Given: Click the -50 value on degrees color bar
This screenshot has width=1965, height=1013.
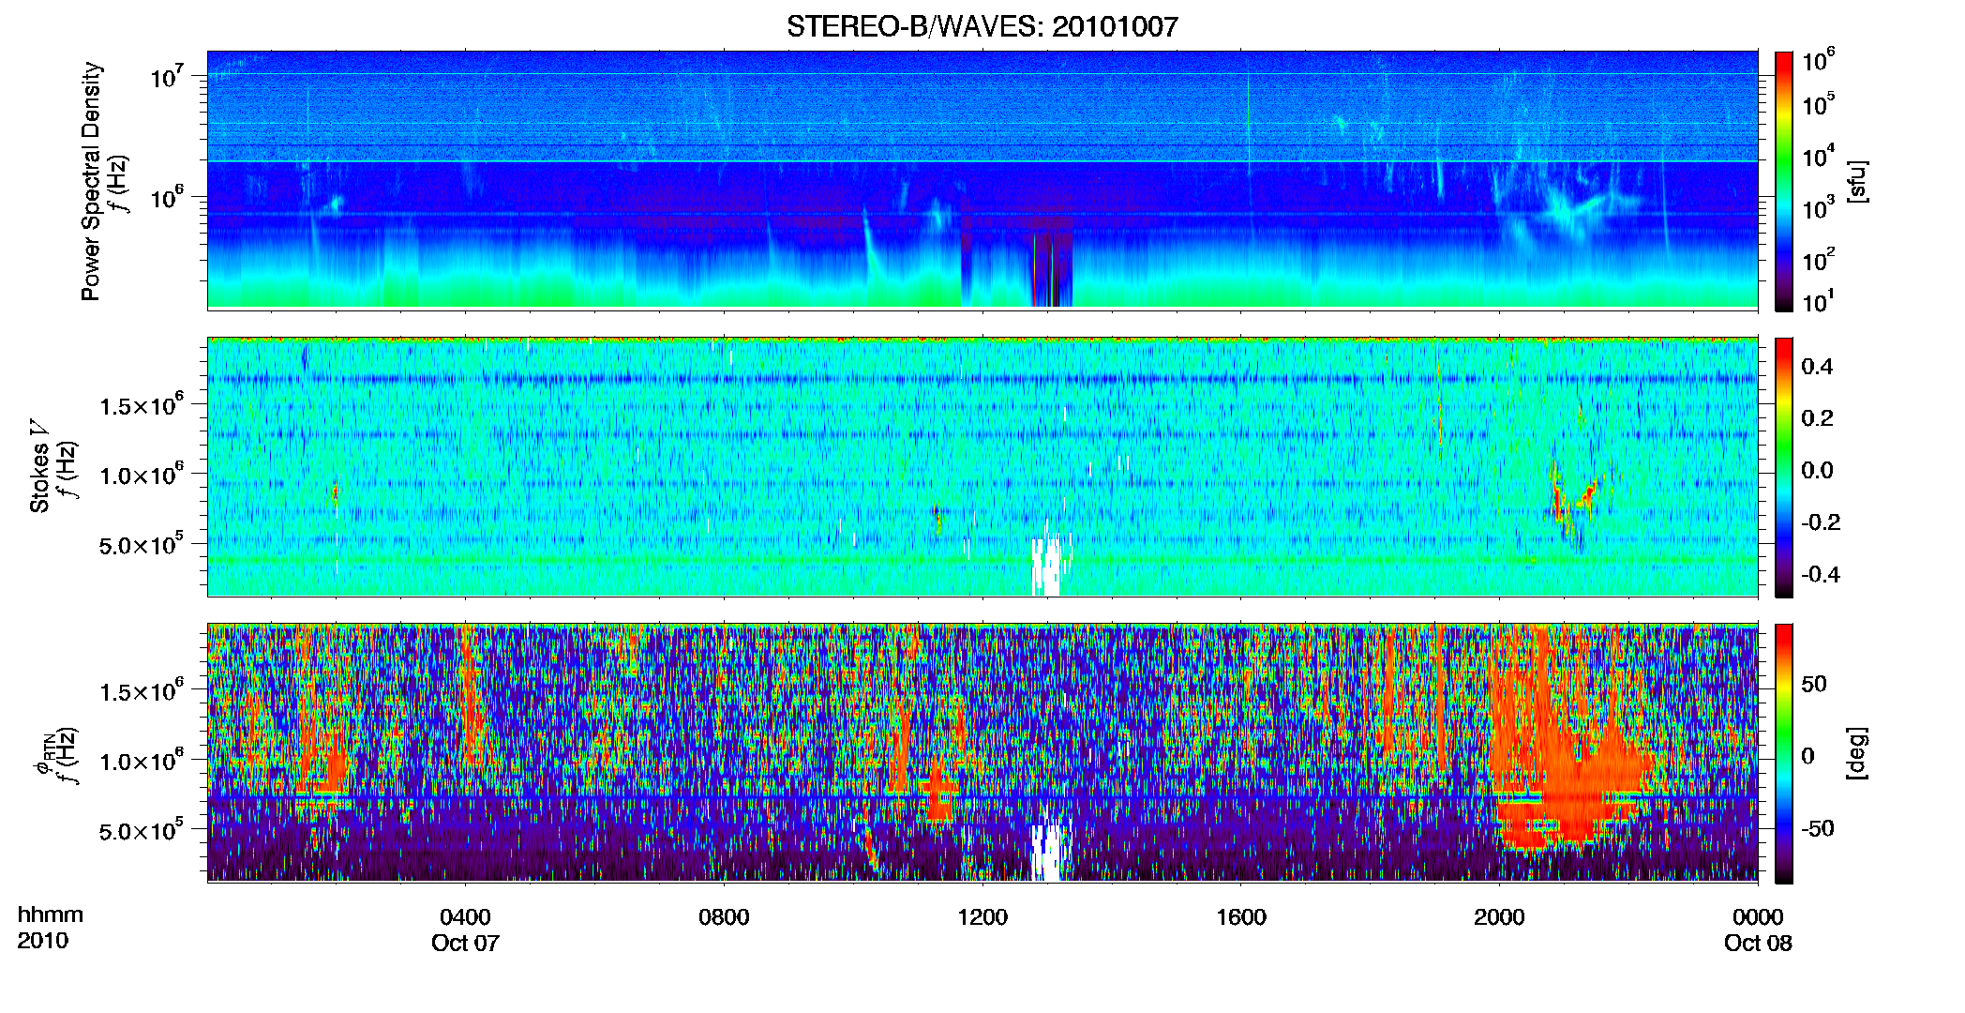Looking at the screenshot, I should pos(1818,828).
